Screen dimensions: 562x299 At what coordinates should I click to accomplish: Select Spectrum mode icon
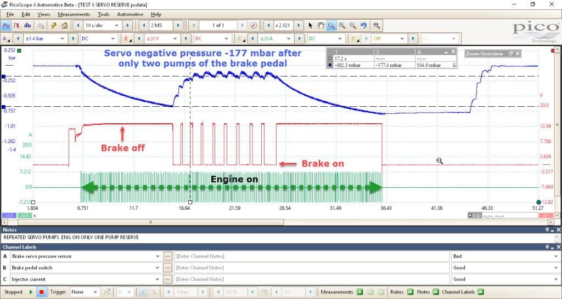click(x=27, y=25)
